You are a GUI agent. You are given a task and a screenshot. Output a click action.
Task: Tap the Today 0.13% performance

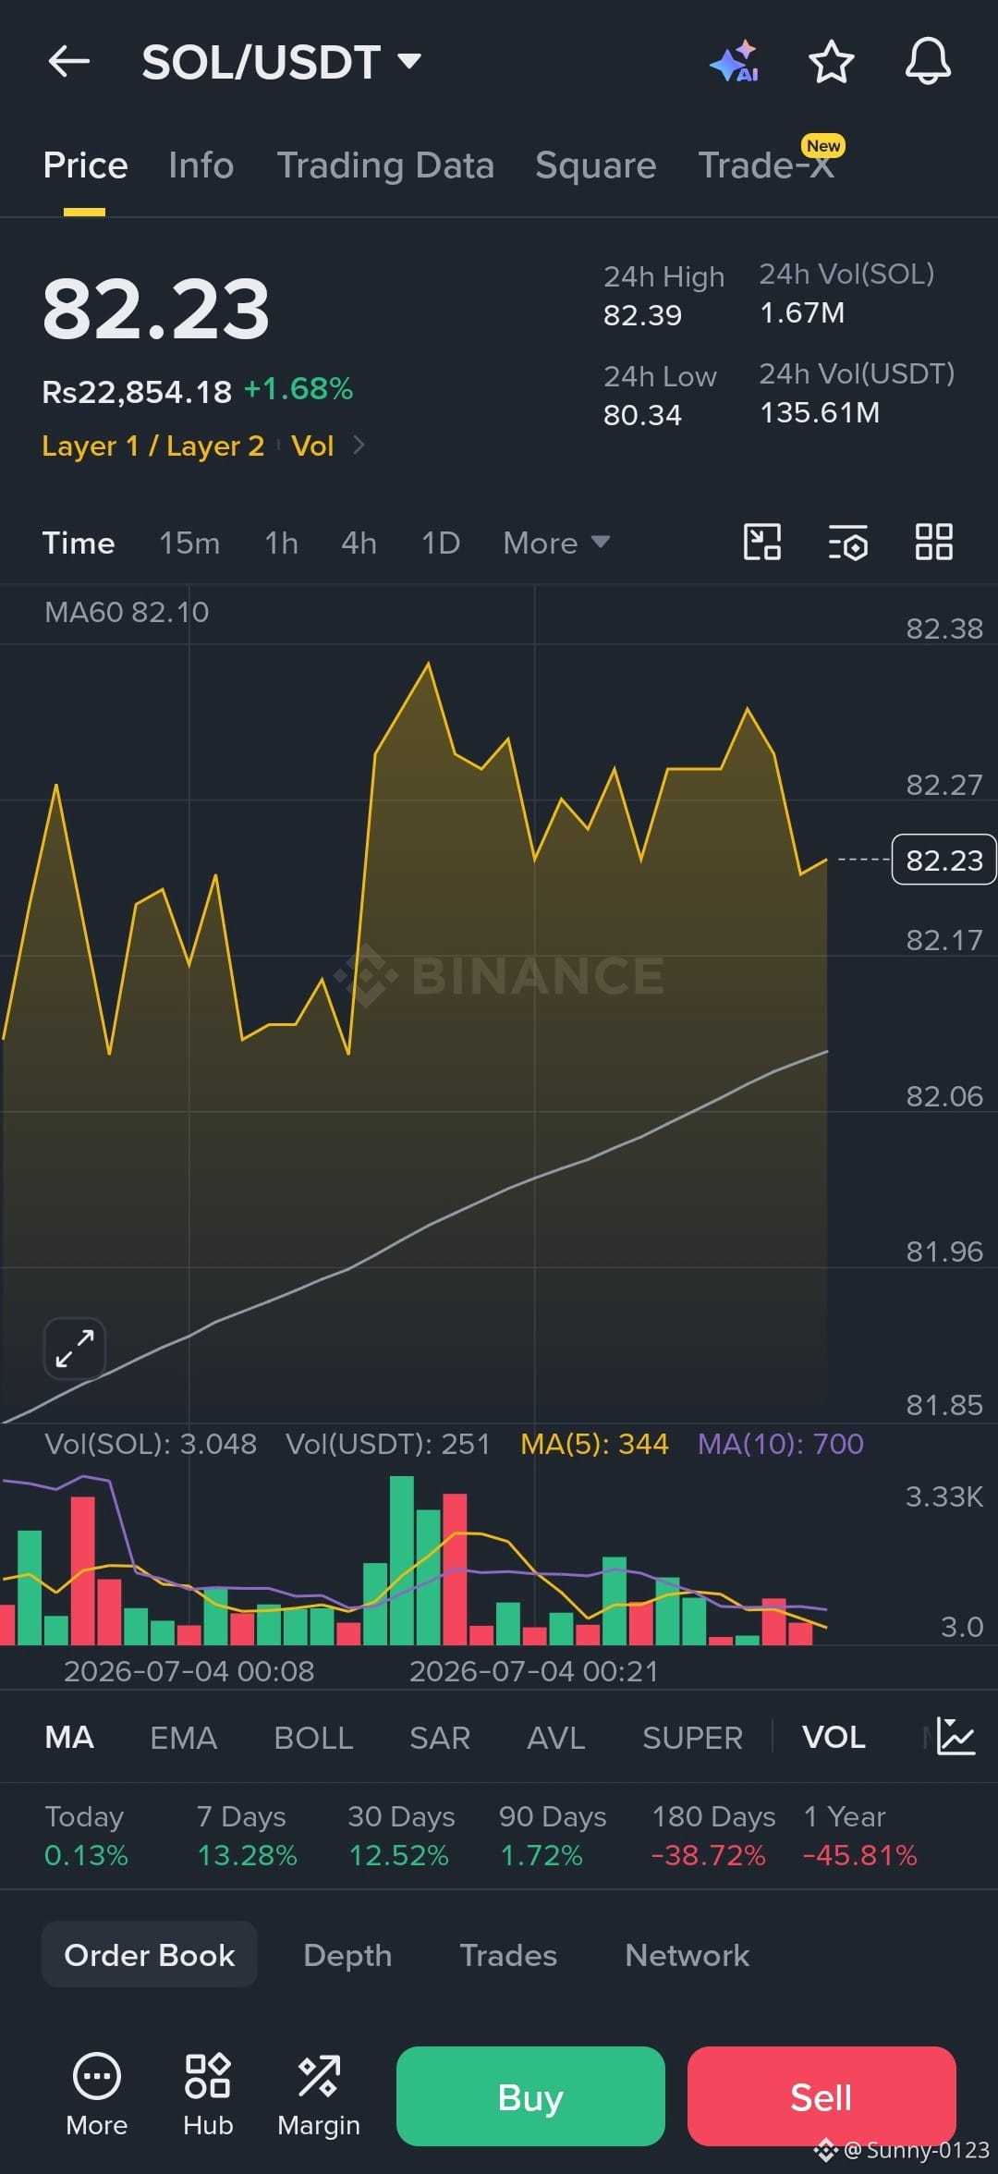pos(86,1836)
